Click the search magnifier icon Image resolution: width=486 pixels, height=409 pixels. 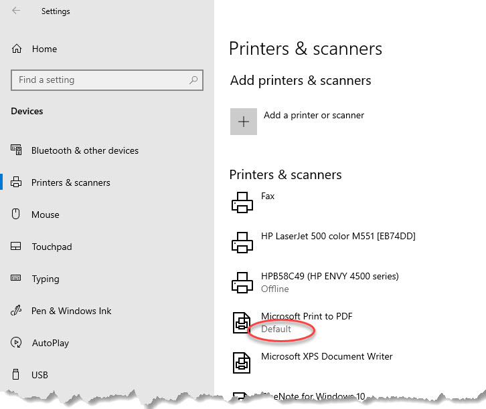tap(193, 80)
